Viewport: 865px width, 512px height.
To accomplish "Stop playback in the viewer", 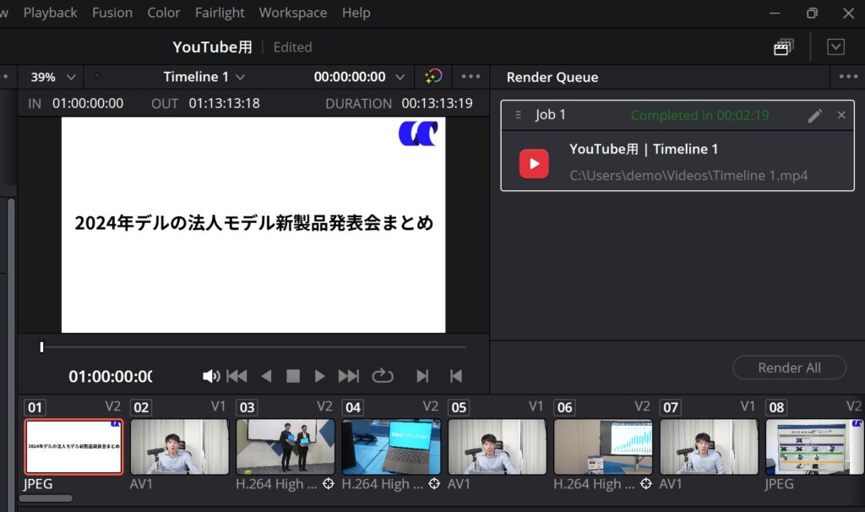I will (x=293, y=376).
